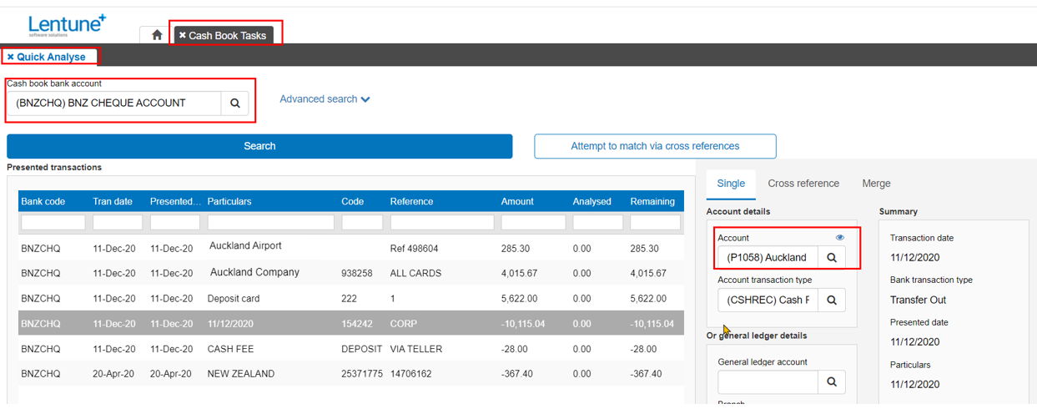Click the 5,622.00 amount cell
1037x414 pixels.
point(521,298)
